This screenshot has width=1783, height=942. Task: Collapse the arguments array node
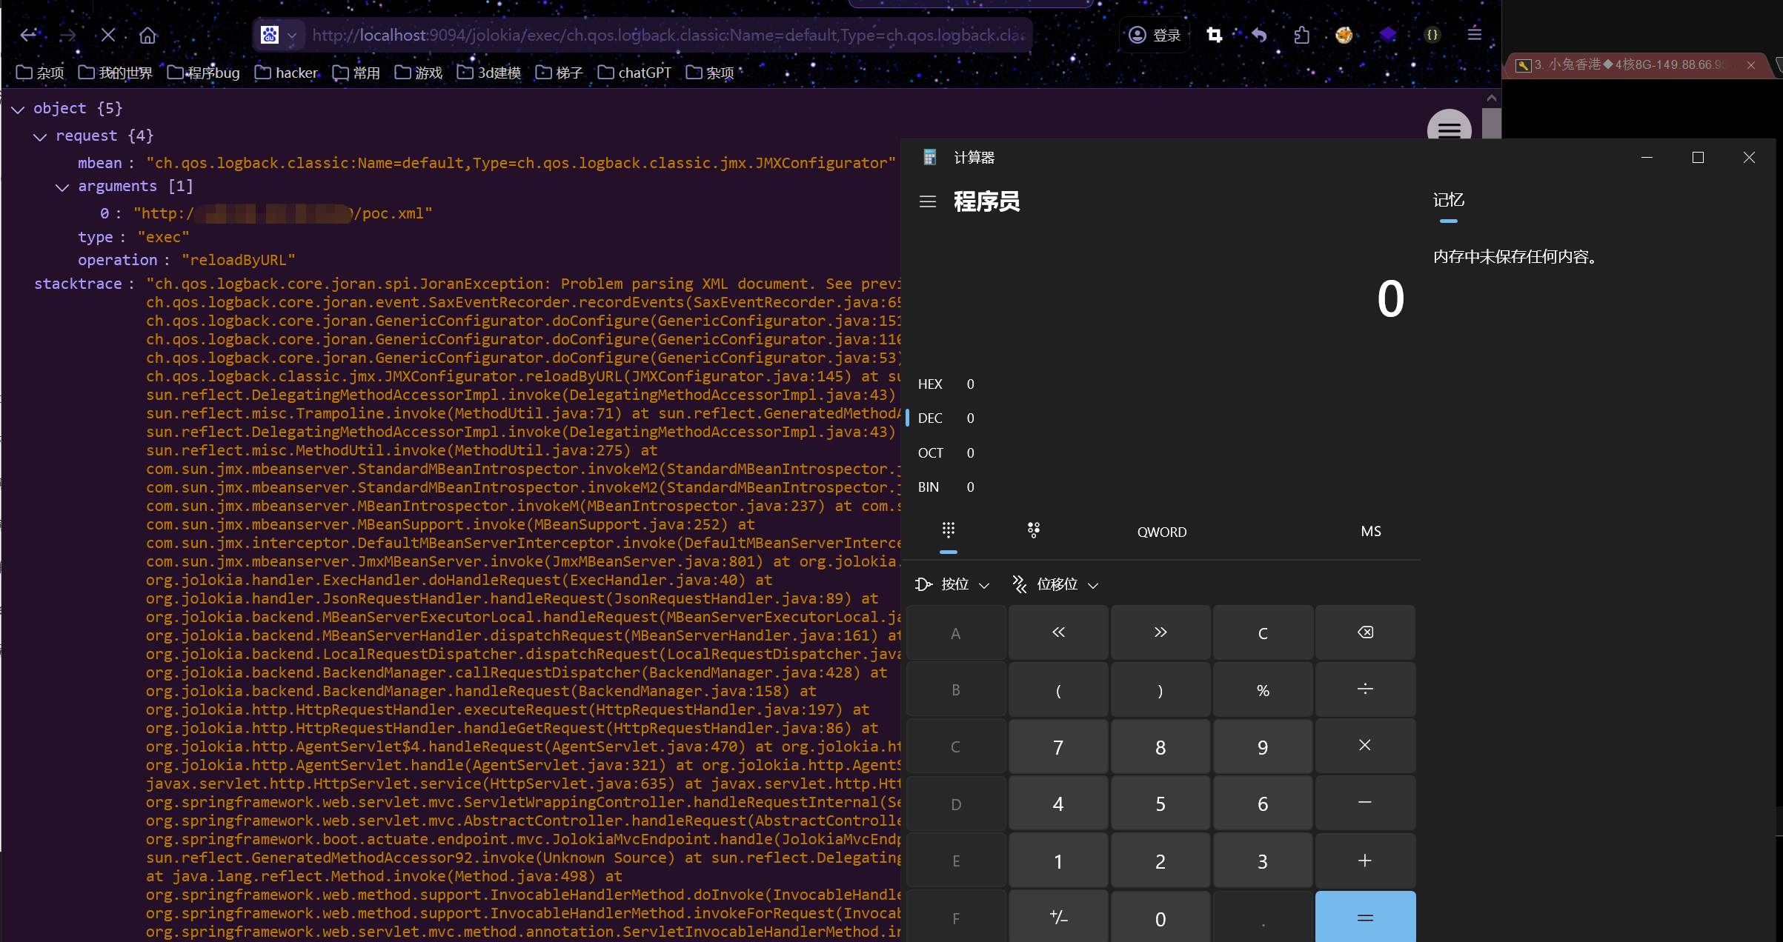click(x=63, y=187)
